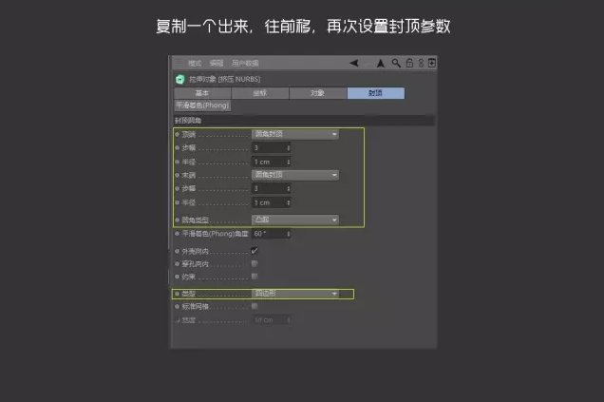The height and width of the screenshot is (402, 604).
Task: Open the 圆角类型 dropdown showing 凸起
Action: (295, 220)
